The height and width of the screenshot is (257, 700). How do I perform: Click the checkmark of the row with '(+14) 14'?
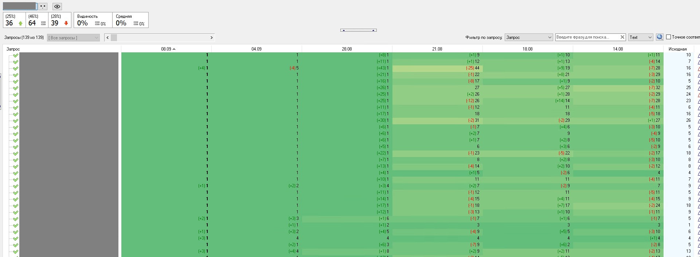pos(16,101)
